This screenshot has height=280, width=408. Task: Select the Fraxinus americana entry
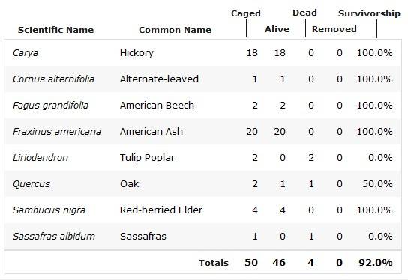[x=57, y=132]
